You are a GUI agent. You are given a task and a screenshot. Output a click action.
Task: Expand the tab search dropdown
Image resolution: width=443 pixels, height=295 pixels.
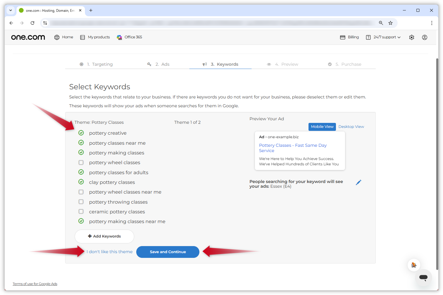point(11,10)
